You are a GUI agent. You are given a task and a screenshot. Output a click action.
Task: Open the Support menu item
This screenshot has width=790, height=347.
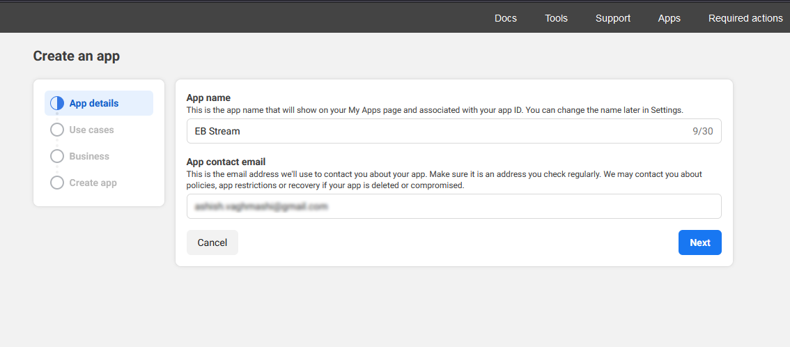612,18
